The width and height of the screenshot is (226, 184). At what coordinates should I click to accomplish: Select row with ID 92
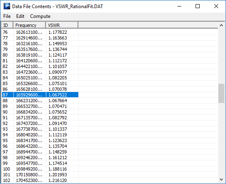pyautogui.click(x=5, y=123)
